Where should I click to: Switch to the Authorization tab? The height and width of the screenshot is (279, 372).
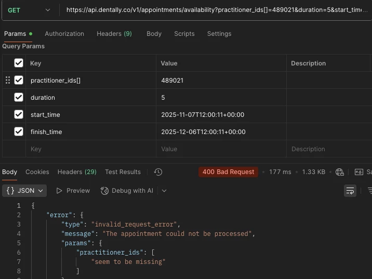pos(64,34)
